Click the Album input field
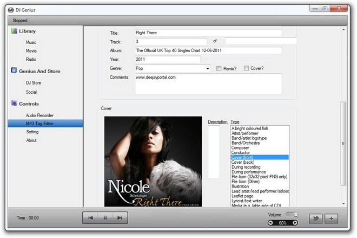 tap(208, 50)
